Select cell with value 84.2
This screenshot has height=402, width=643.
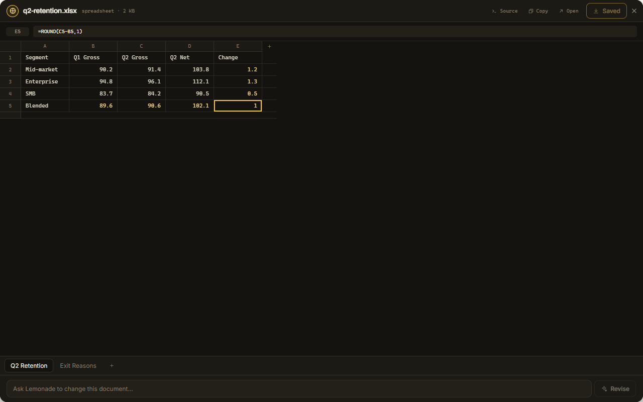point(141,93)
